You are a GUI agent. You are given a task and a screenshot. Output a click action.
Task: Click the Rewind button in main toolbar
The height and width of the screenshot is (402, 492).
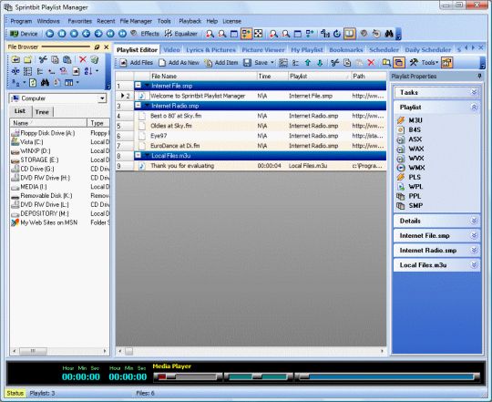110,34
